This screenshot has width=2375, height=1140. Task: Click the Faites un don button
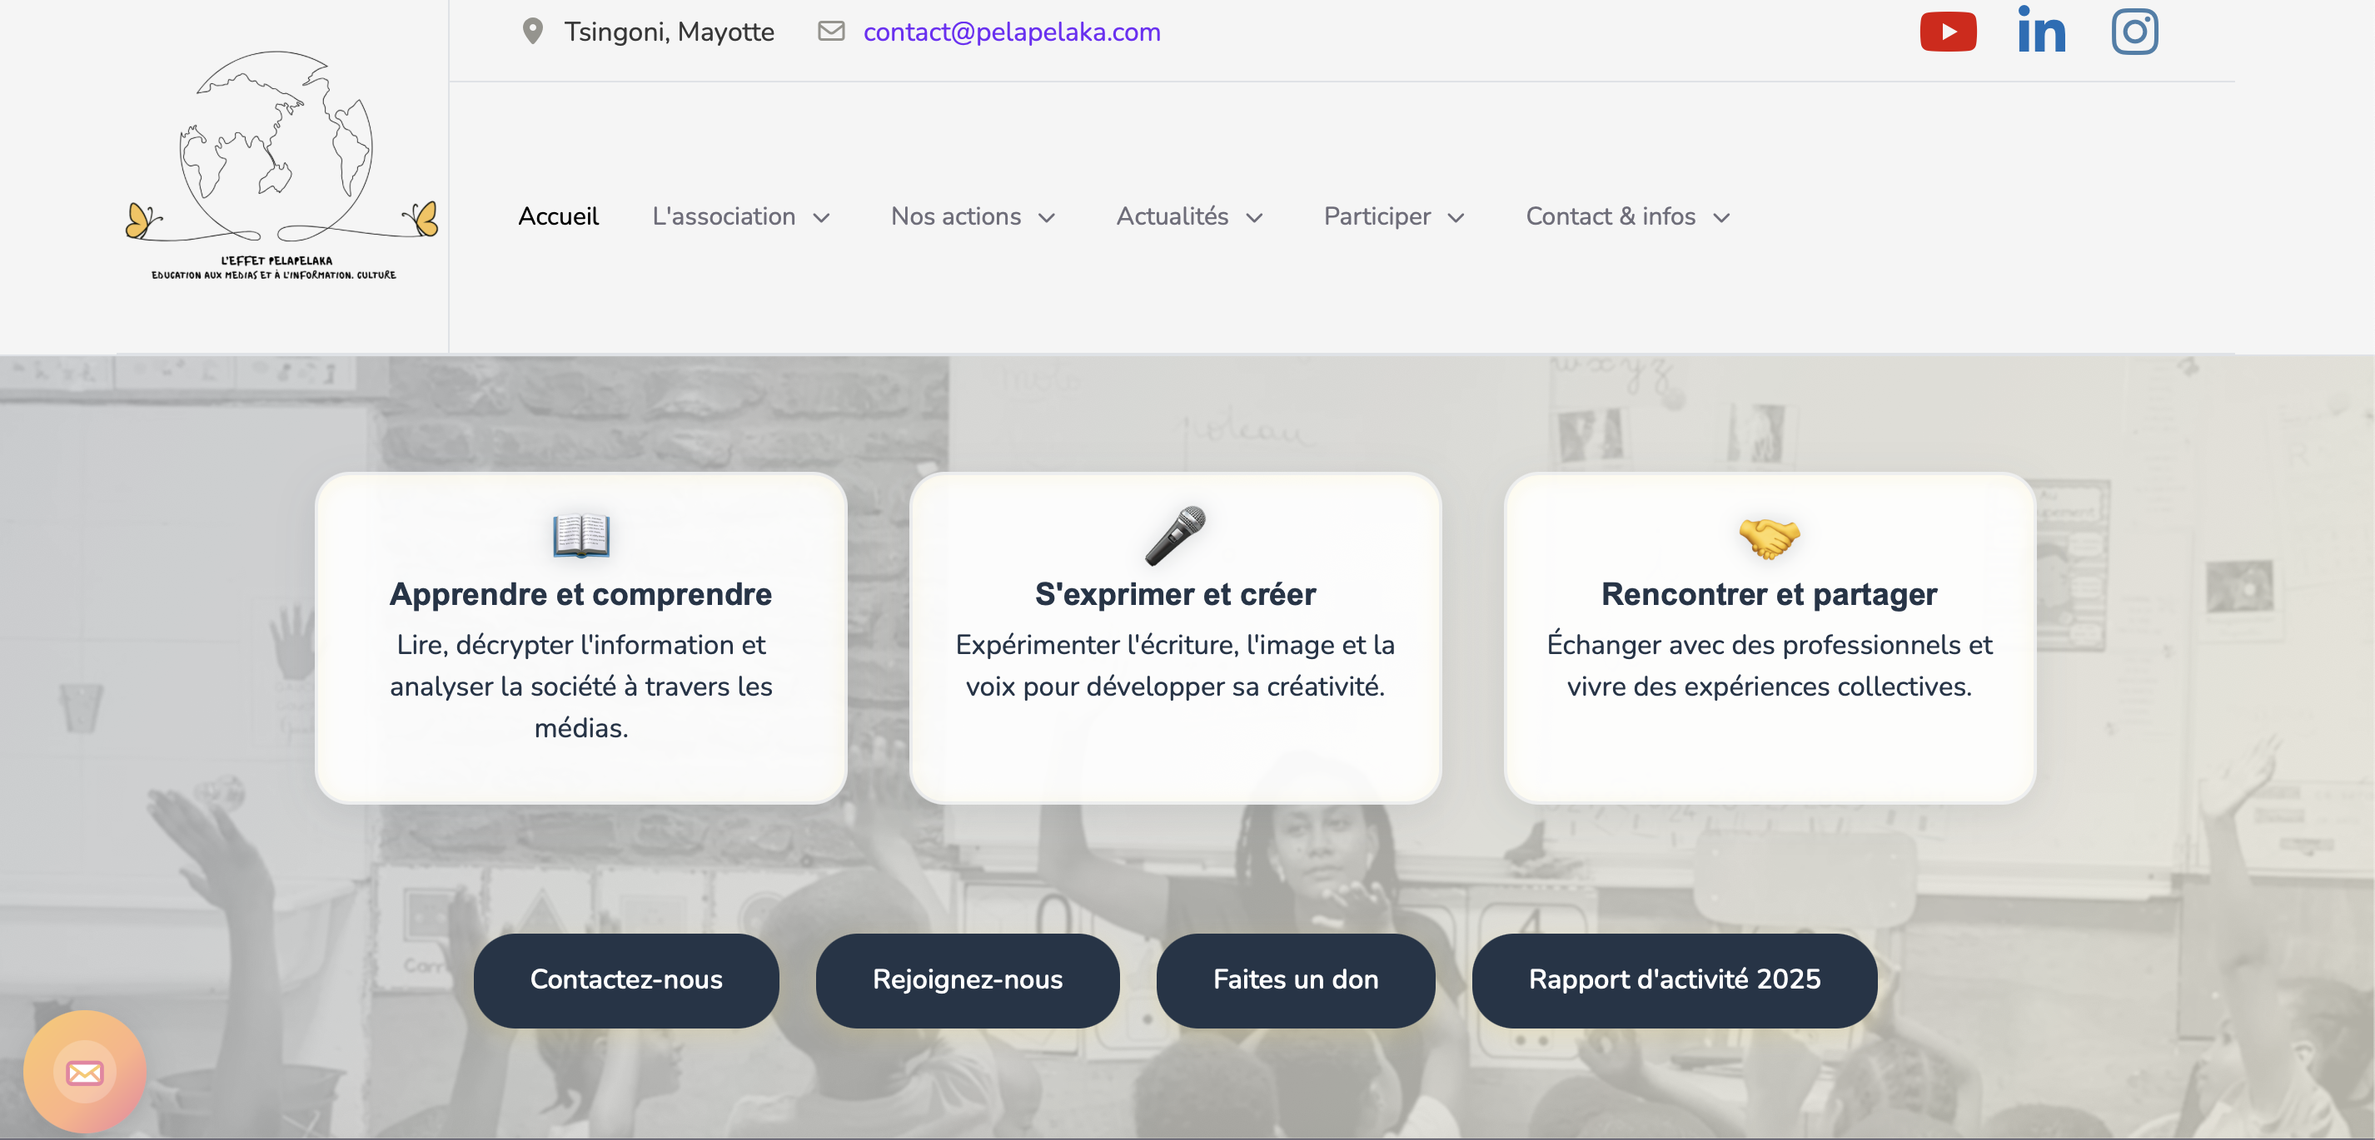[1296, 979]
